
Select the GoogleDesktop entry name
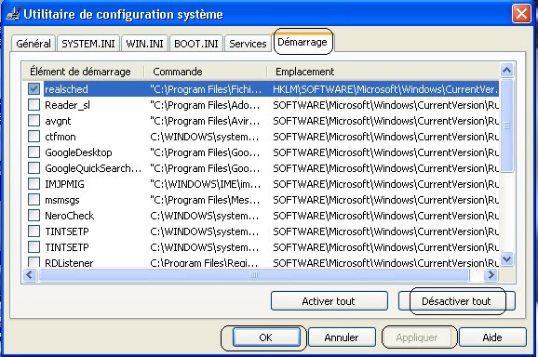[78, 152]
